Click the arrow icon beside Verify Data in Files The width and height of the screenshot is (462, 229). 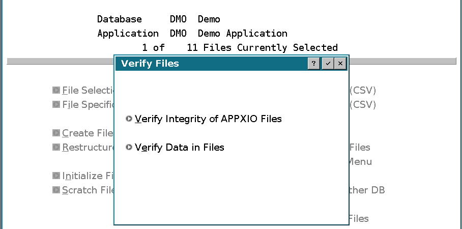[129, 147]
